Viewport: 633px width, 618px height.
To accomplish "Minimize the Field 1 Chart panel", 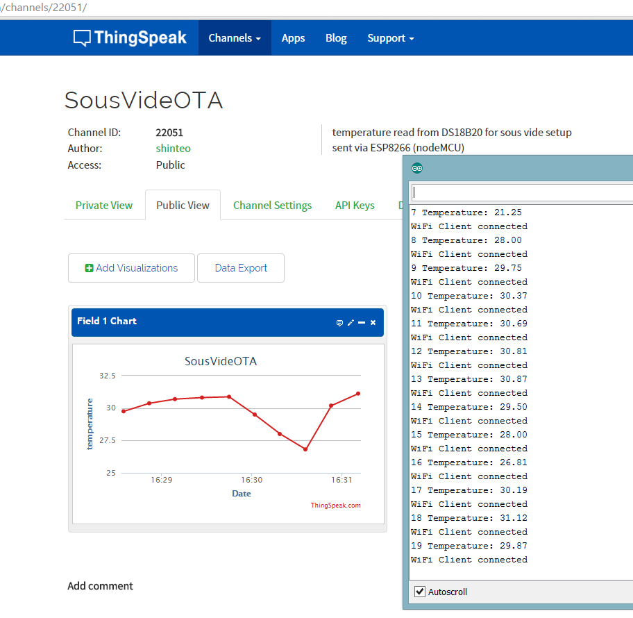I will pyautogui.click(x=362, y=322).
